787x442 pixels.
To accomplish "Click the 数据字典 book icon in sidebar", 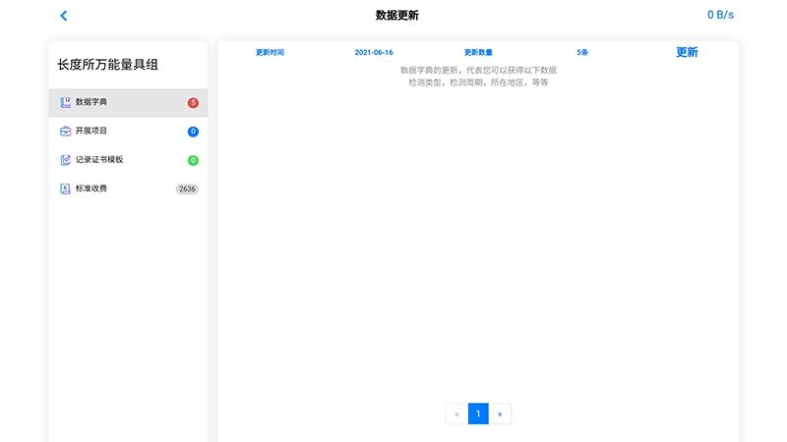I will pyautogui.click(x=65, y=102).
